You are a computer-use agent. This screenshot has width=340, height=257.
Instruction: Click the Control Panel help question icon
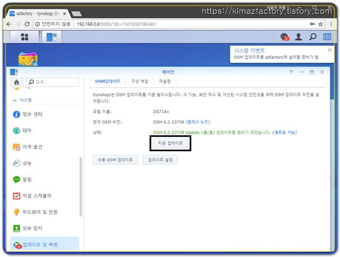291,72
